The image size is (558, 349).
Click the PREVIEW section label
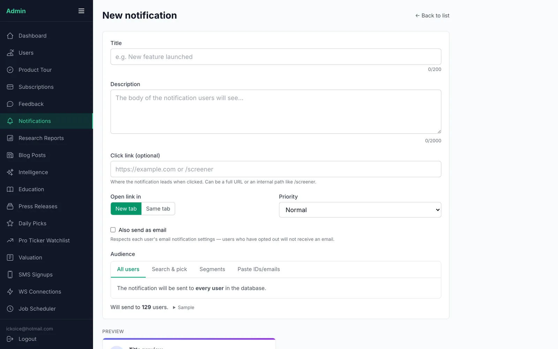113,332
